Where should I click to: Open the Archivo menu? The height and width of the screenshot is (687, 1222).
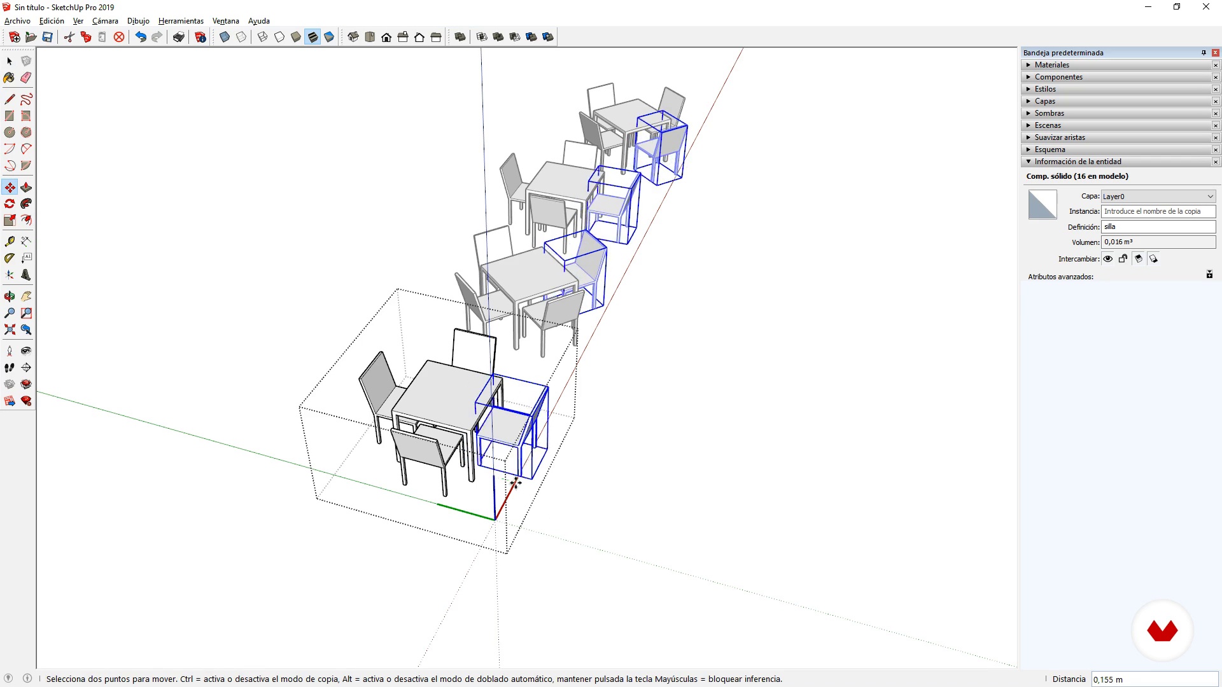[17, 21]
